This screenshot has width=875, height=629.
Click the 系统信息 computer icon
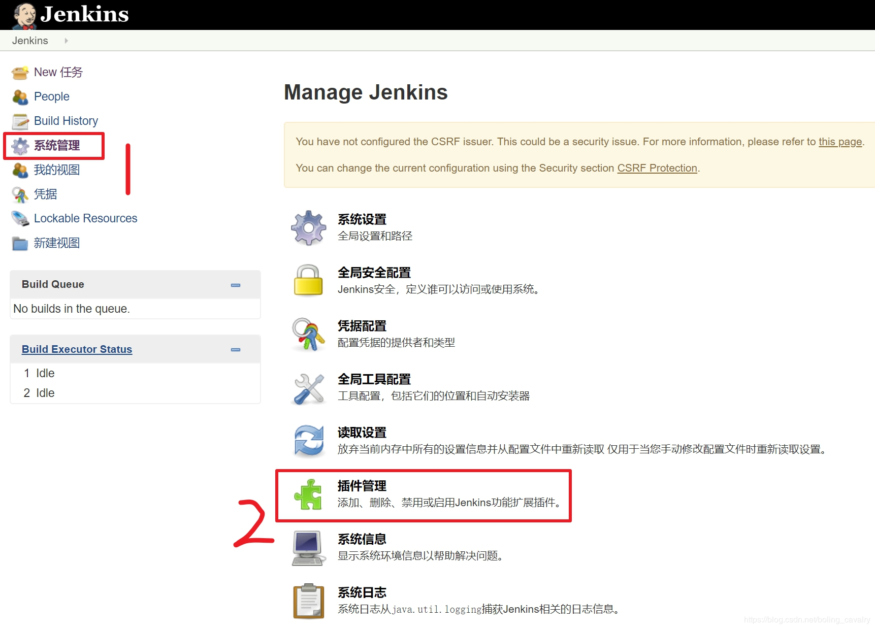click(309, 548)
